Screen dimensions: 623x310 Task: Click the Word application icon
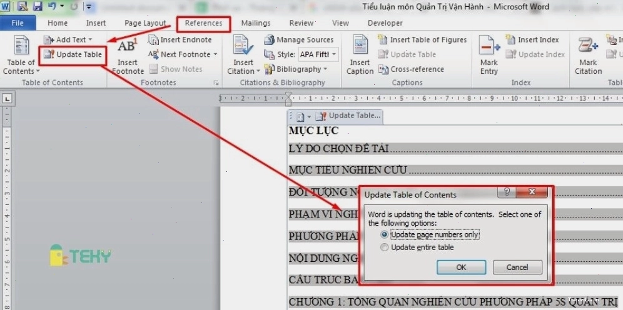(6, 6)
